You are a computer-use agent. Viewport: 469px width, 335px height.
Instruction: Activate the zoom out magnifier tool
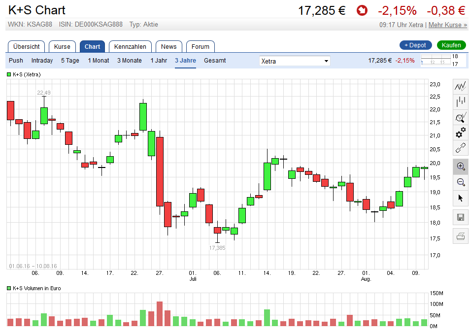(x=460, y=182)
